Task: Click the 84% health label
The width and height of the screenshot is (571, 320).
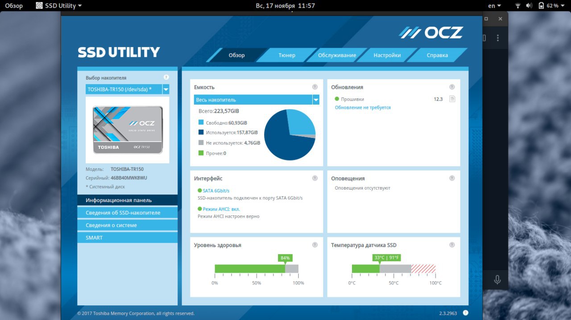Action: (x=285, y=258)
